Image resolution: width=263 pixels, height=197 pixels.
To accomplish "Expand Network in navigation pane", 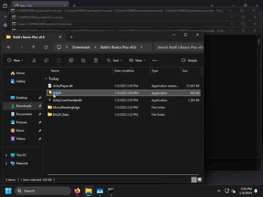I will pos(6,163).
